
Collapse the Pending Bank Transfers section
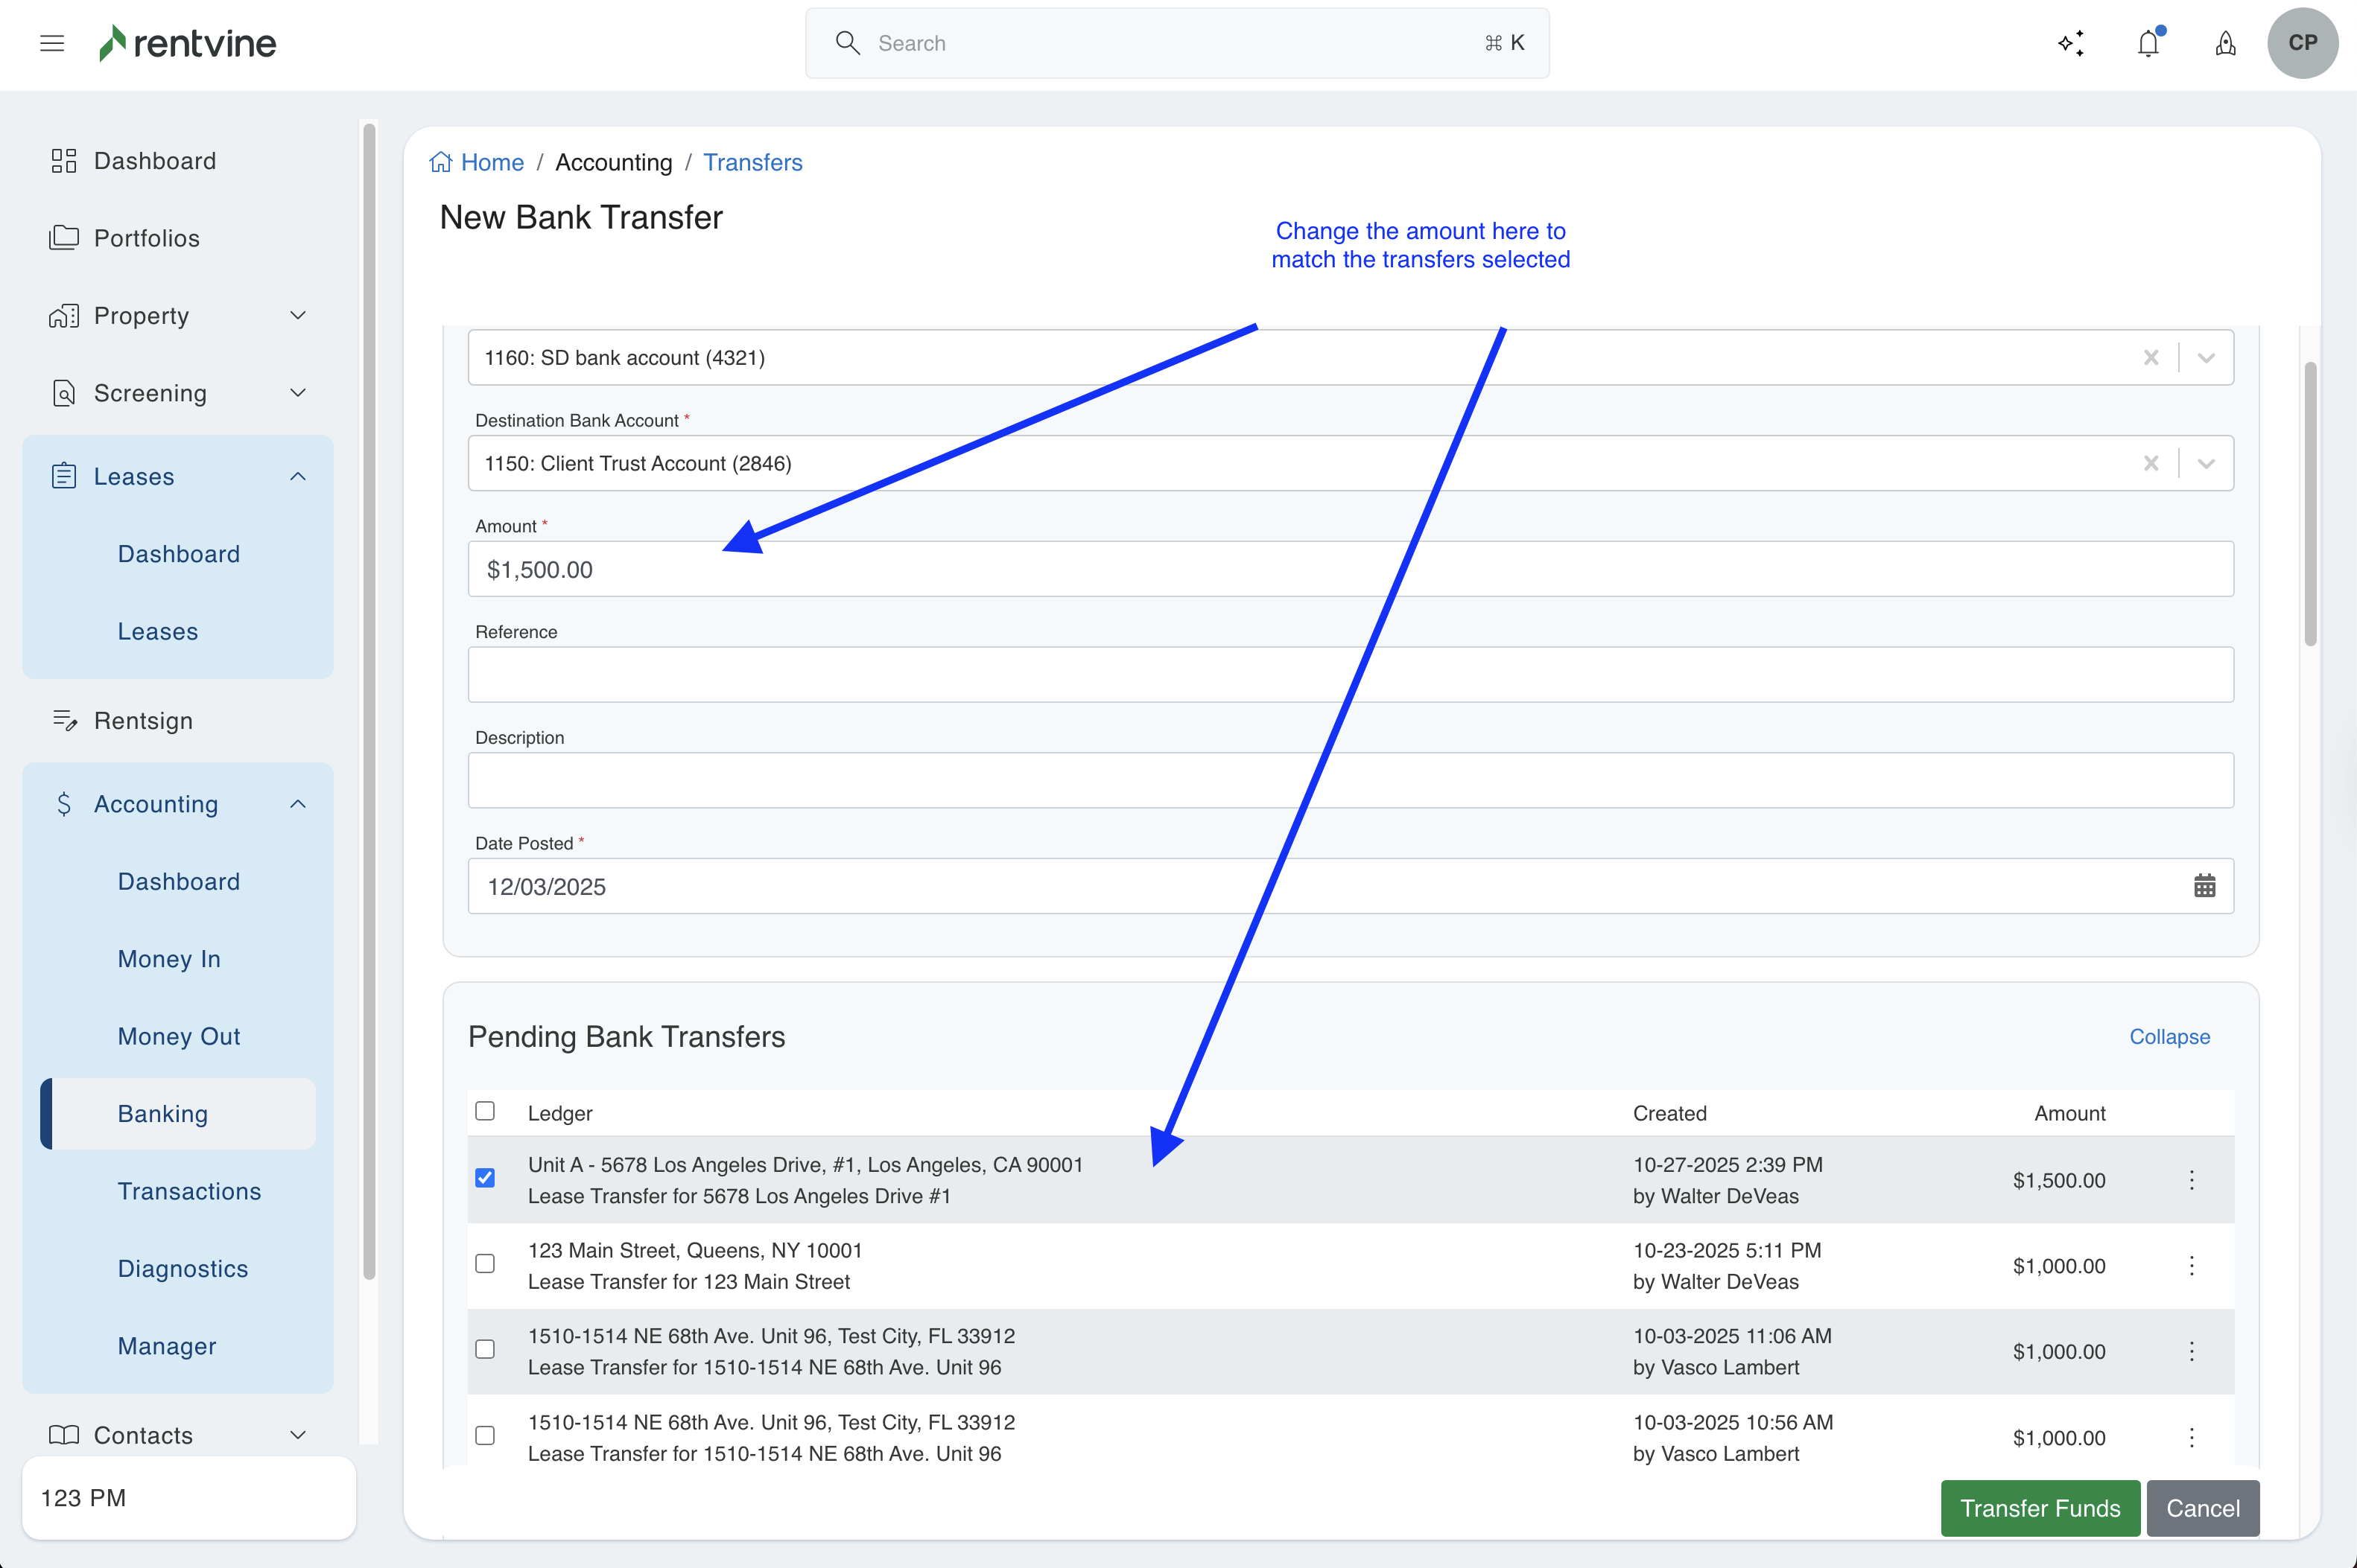[2169, 1037]
